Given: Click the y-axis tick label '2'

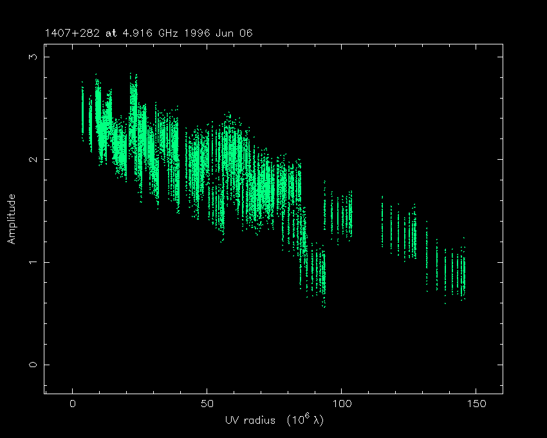Looking at the screenshot, I should [30, 159].
